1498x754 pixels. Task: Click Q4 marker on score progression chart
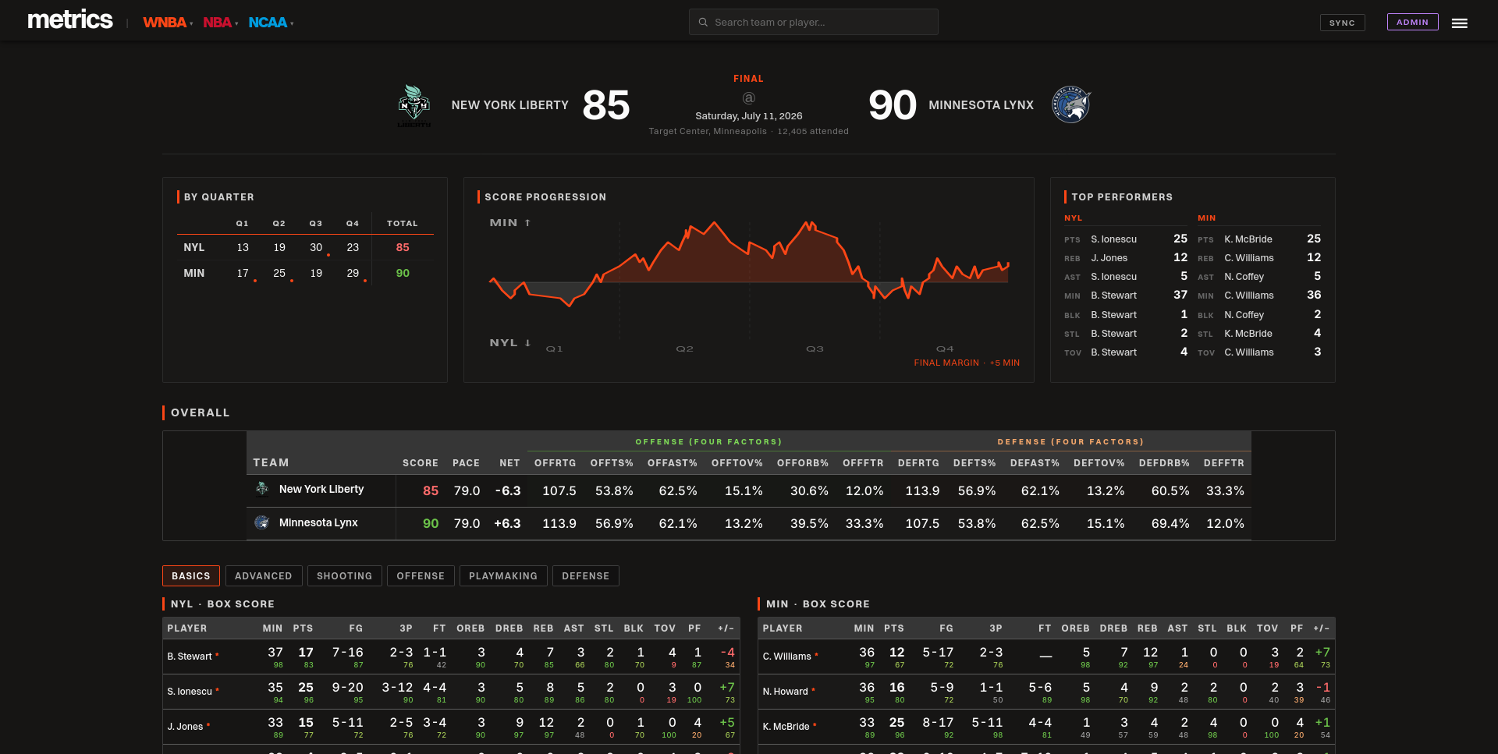click(x=945, y=349)
